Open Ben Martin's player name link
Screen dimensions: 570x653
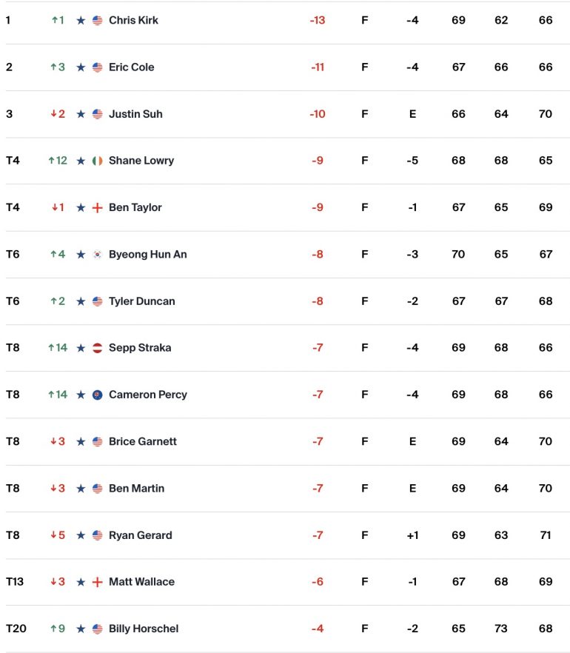click(136, 488)
